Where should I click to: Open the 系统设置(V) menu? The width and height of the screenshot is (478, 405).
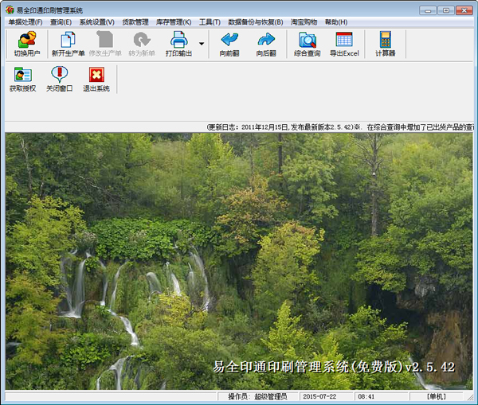click(x=97, y=22)
